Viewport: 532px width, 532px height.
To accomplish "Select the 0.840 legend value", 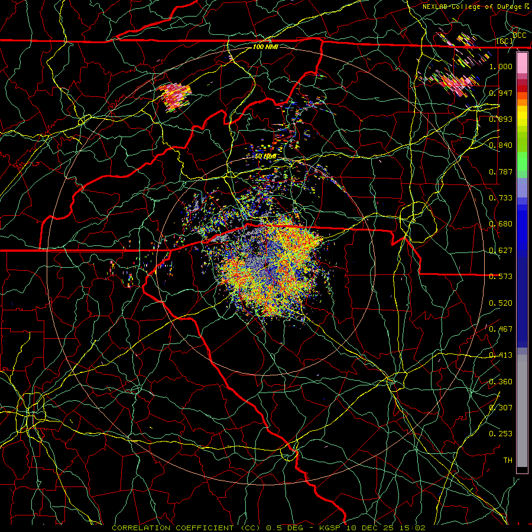I will click(x=501, y=145).
